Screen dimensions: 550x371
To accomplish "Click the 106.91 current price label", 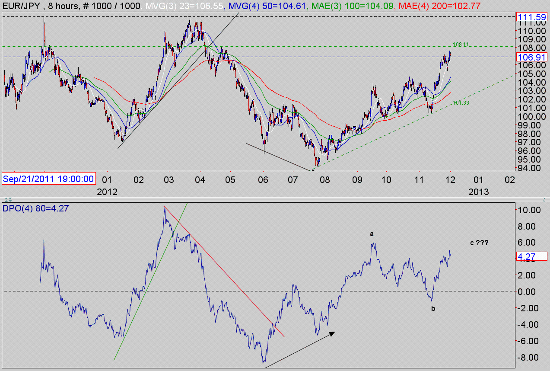I will (532, 57).
